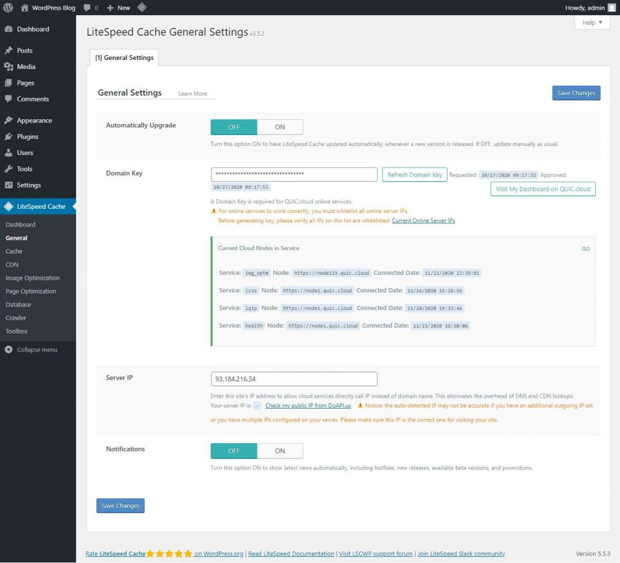This screenshot has height=563, width=620.
Task: Open the Cache submenu item
Action: pyautogui.click(x=14, y=251)
